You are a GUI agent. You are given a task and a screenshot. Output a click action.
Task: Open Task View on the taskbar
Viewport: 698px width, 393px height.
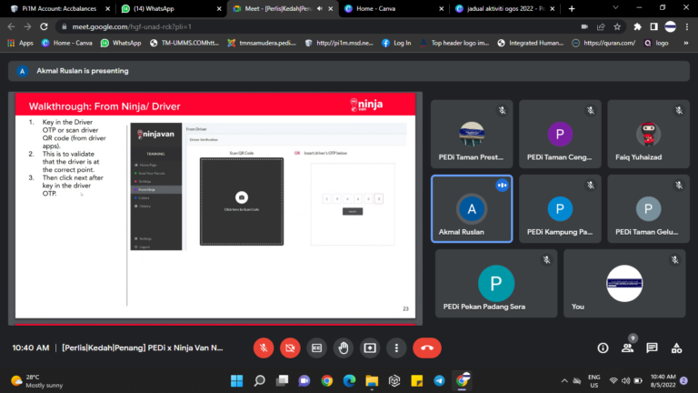(x=282, y=380)
